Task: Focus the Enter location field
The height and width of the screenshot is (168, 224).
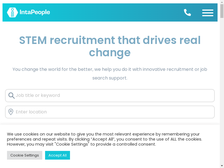Action: coord(112,112)
